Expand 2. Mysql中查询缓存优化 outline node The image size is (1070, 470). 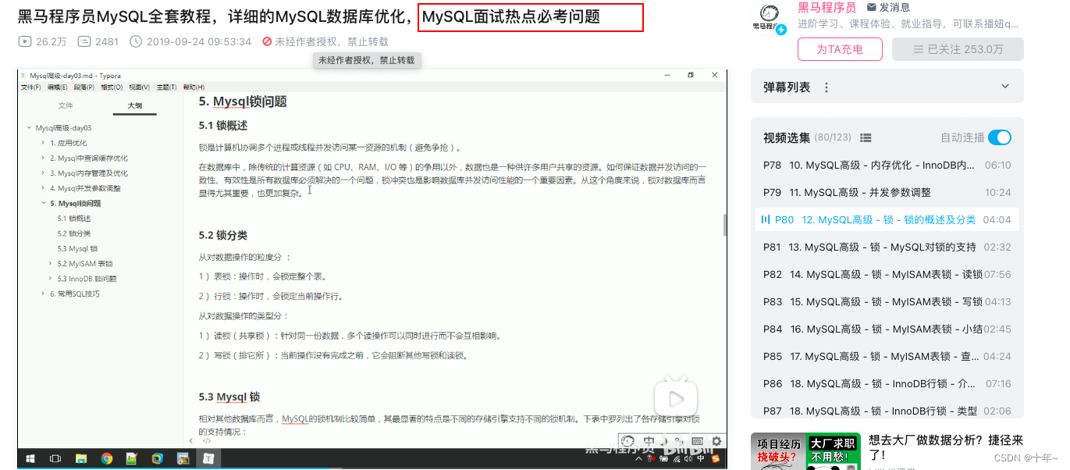click(x=43, y=158)
